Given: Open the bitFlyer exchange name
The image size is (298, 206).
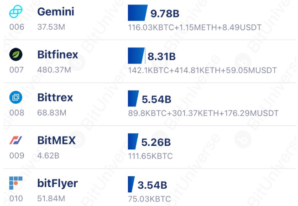Looking at the screenshot, I should click(x=58, y=184).
